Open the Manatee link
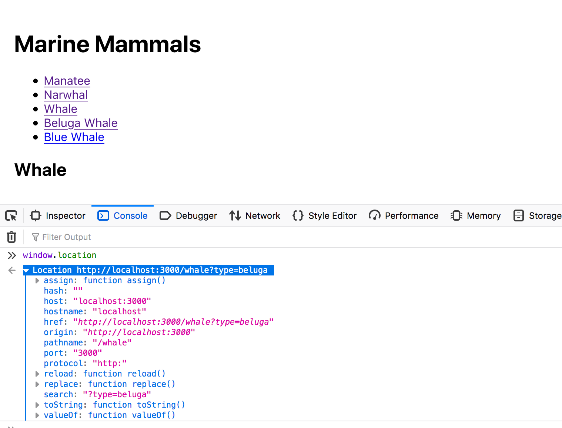Image resolution: width=562 pixels, height=428 pixels. [67, 81]
